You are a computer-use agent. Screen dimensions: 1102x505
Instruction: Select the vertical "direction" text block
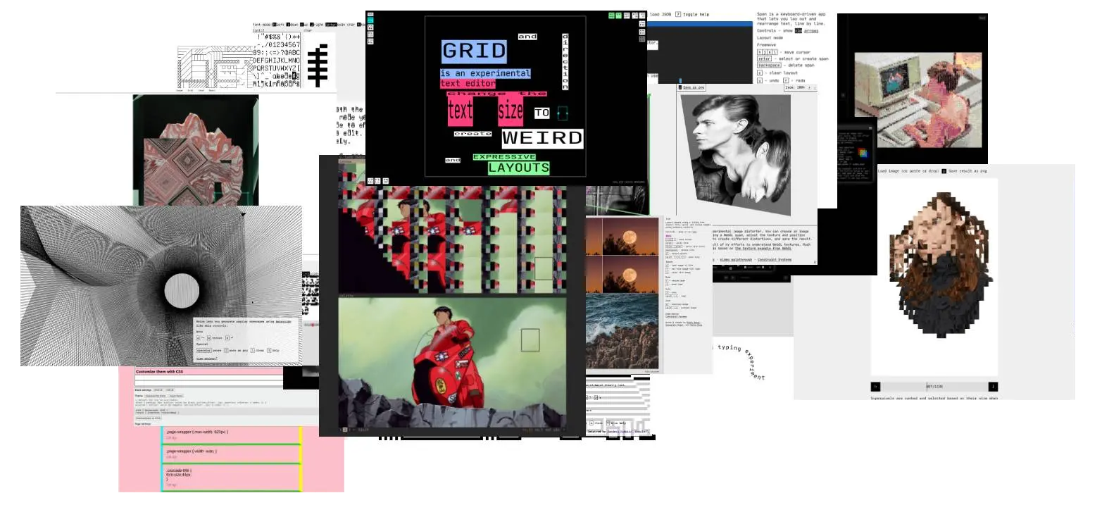coord(565,61)
